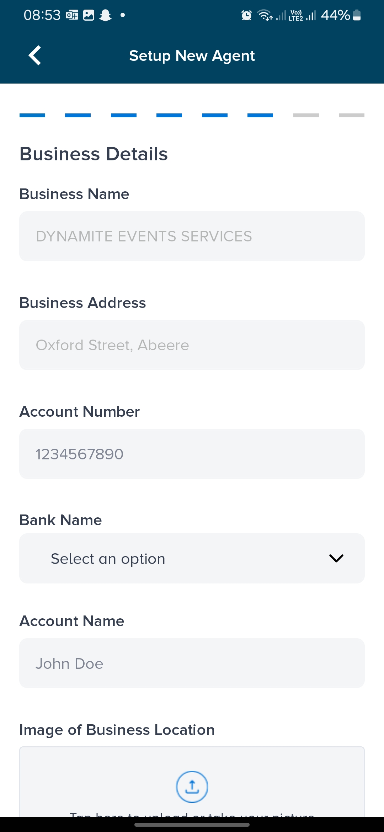Tap the gallery image notification icon
This screenshot has width=384, height=832.
click(x=89, y=15)
